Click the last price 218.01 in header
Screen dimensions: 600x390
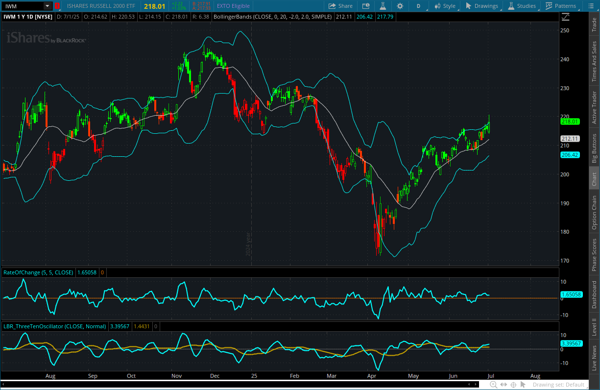tap(155, 6)
